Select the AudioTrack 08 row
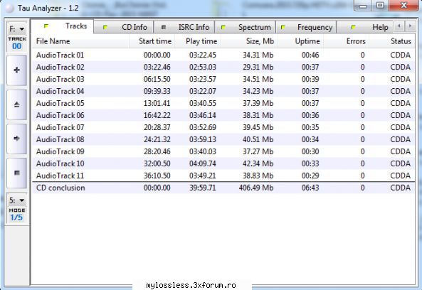Viewport: 422px width, 290px height. click(x=223, y=139)
